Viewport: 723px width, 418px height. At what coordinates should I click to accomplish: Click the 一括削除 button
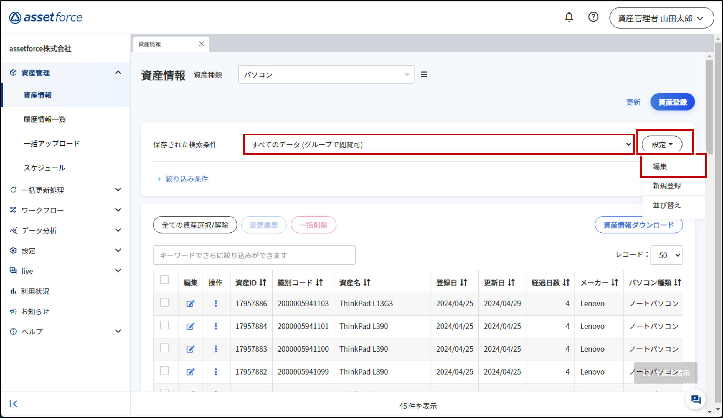tap(313, 225)
